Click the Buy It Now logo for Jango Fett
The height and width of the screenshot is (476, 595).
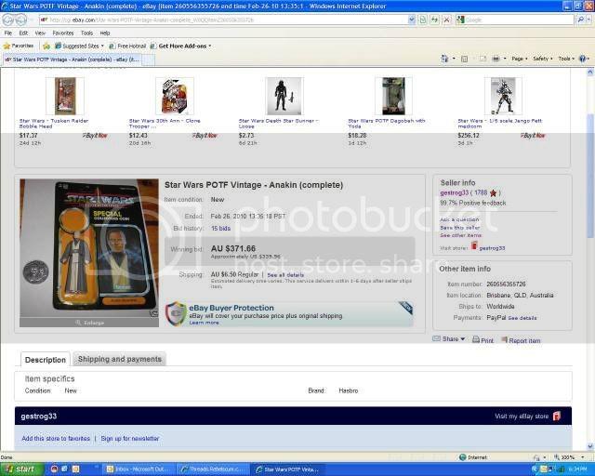[533, 136]
